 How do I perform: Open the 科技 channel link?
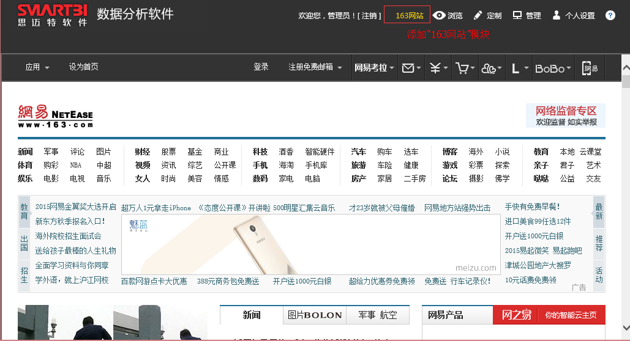coord(260,152)
